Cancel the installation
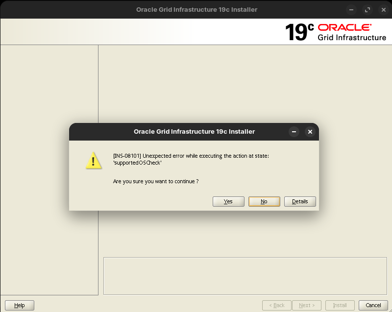 tap(373, 305)
